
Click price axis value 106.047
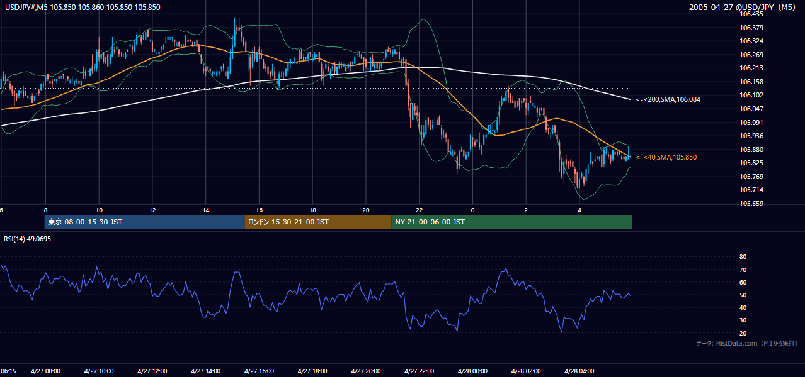click(x=751, y=109)
